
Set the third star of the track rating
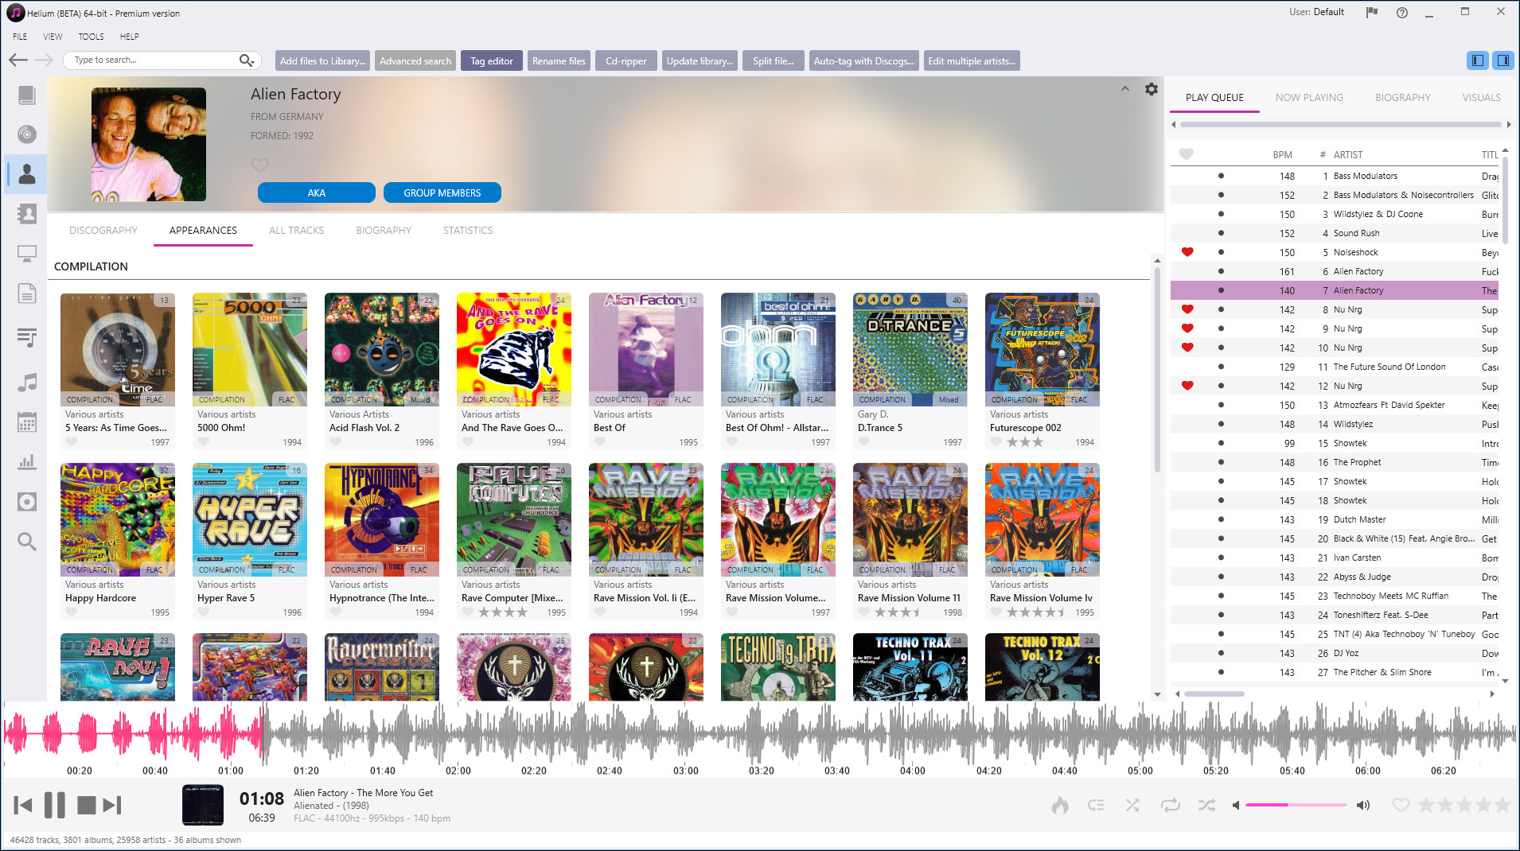coord(1464,805)
